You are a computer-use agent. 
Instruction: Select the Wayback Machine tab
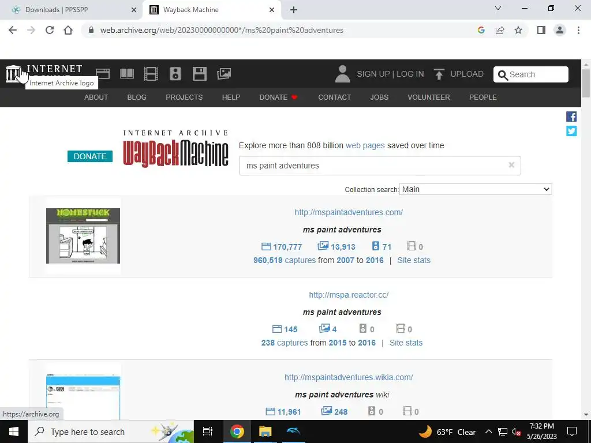[212, 10]
